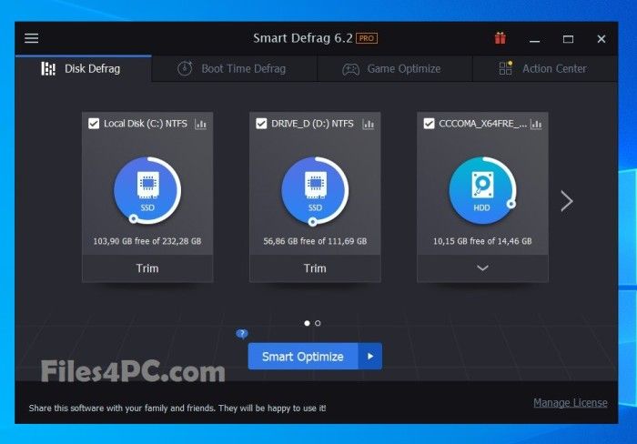Image resolution: width=637 pixels, height=444 pixels.
Task: Click "10,15 GB free of 14,46 GB" text
Action: tap(482, 241)
